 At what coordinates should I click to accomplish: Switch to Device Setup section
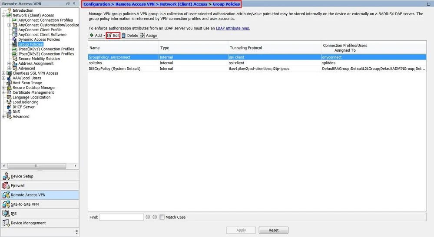tap(40, 176)
